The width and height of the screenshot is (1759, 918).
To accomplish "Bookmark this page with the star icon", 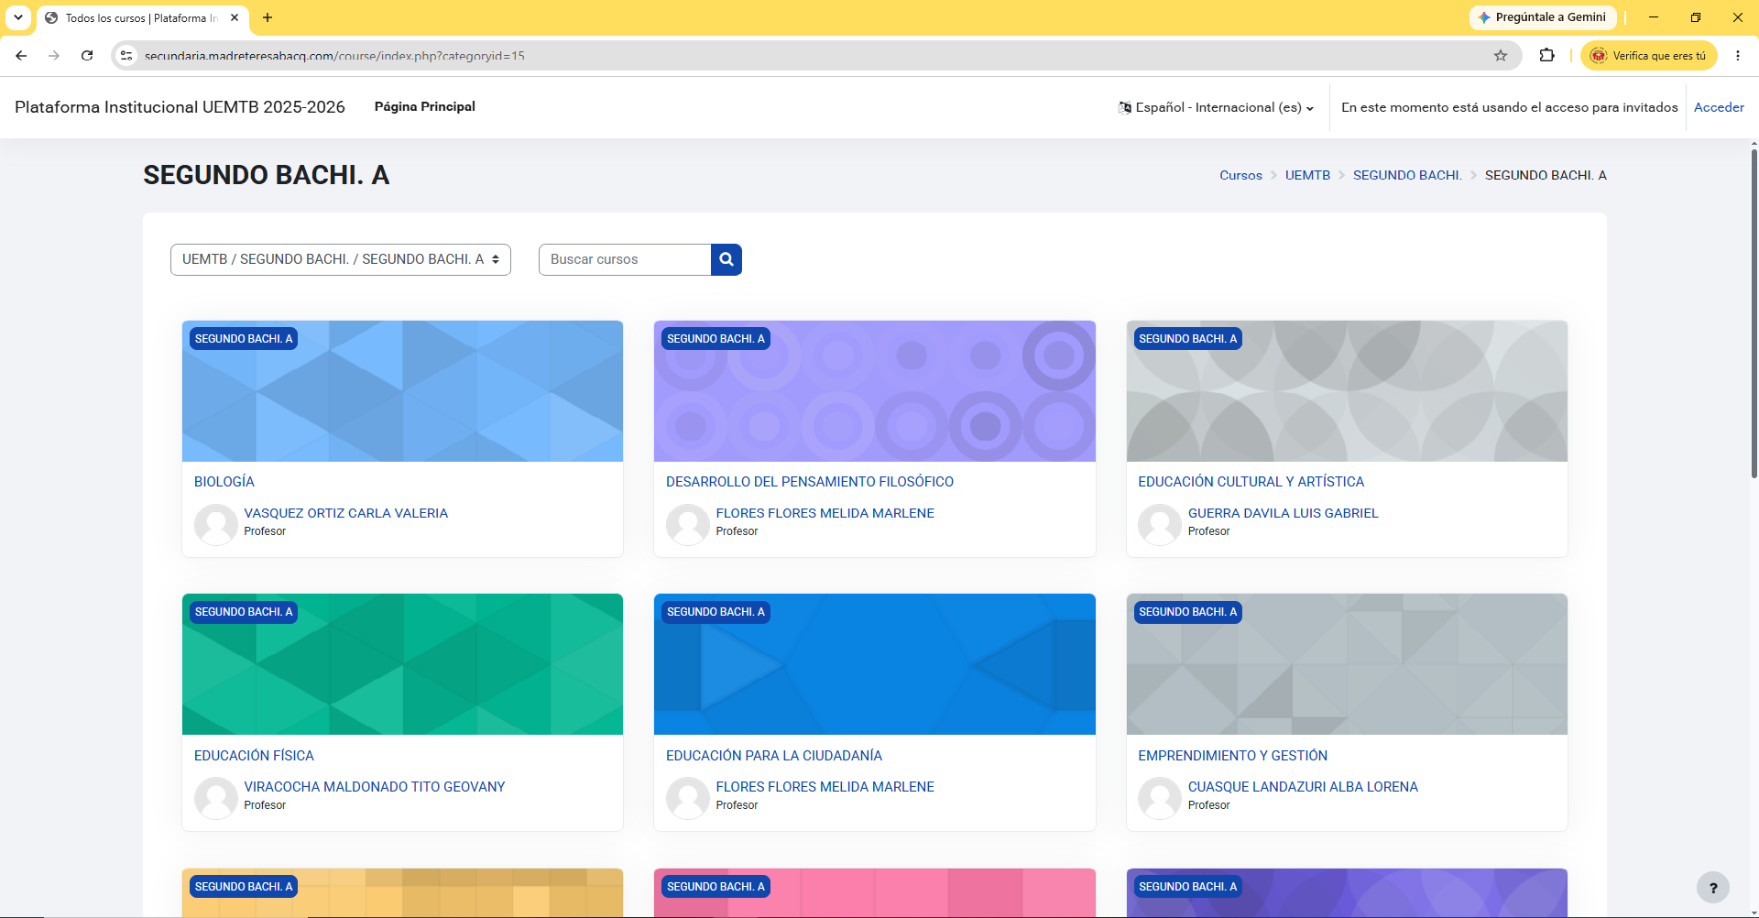I will point(1501,56).
